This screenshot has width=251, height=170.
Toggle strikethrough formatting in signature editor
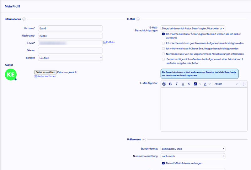189,84
